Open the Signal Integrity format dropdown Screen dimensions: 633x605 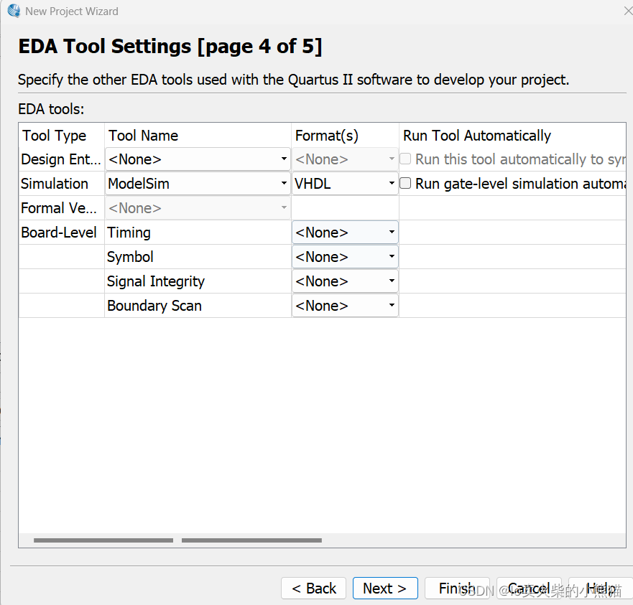coord(345,281)
